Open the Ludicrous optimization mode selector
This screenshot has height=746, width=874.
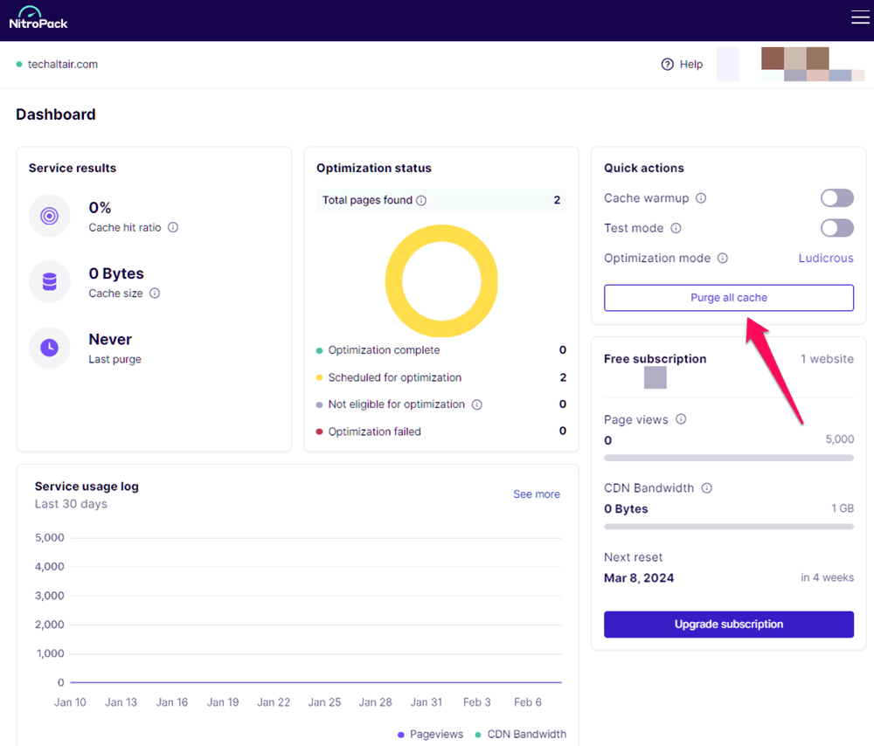coord(825,259)
